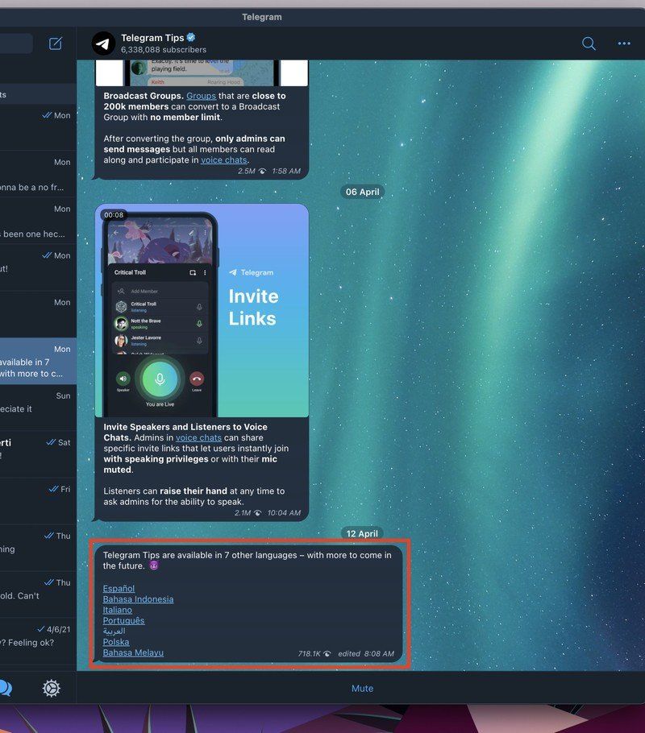
Task: Open the voice chats link in the Invite Speakers message
Action: click(x=200, y=437)
